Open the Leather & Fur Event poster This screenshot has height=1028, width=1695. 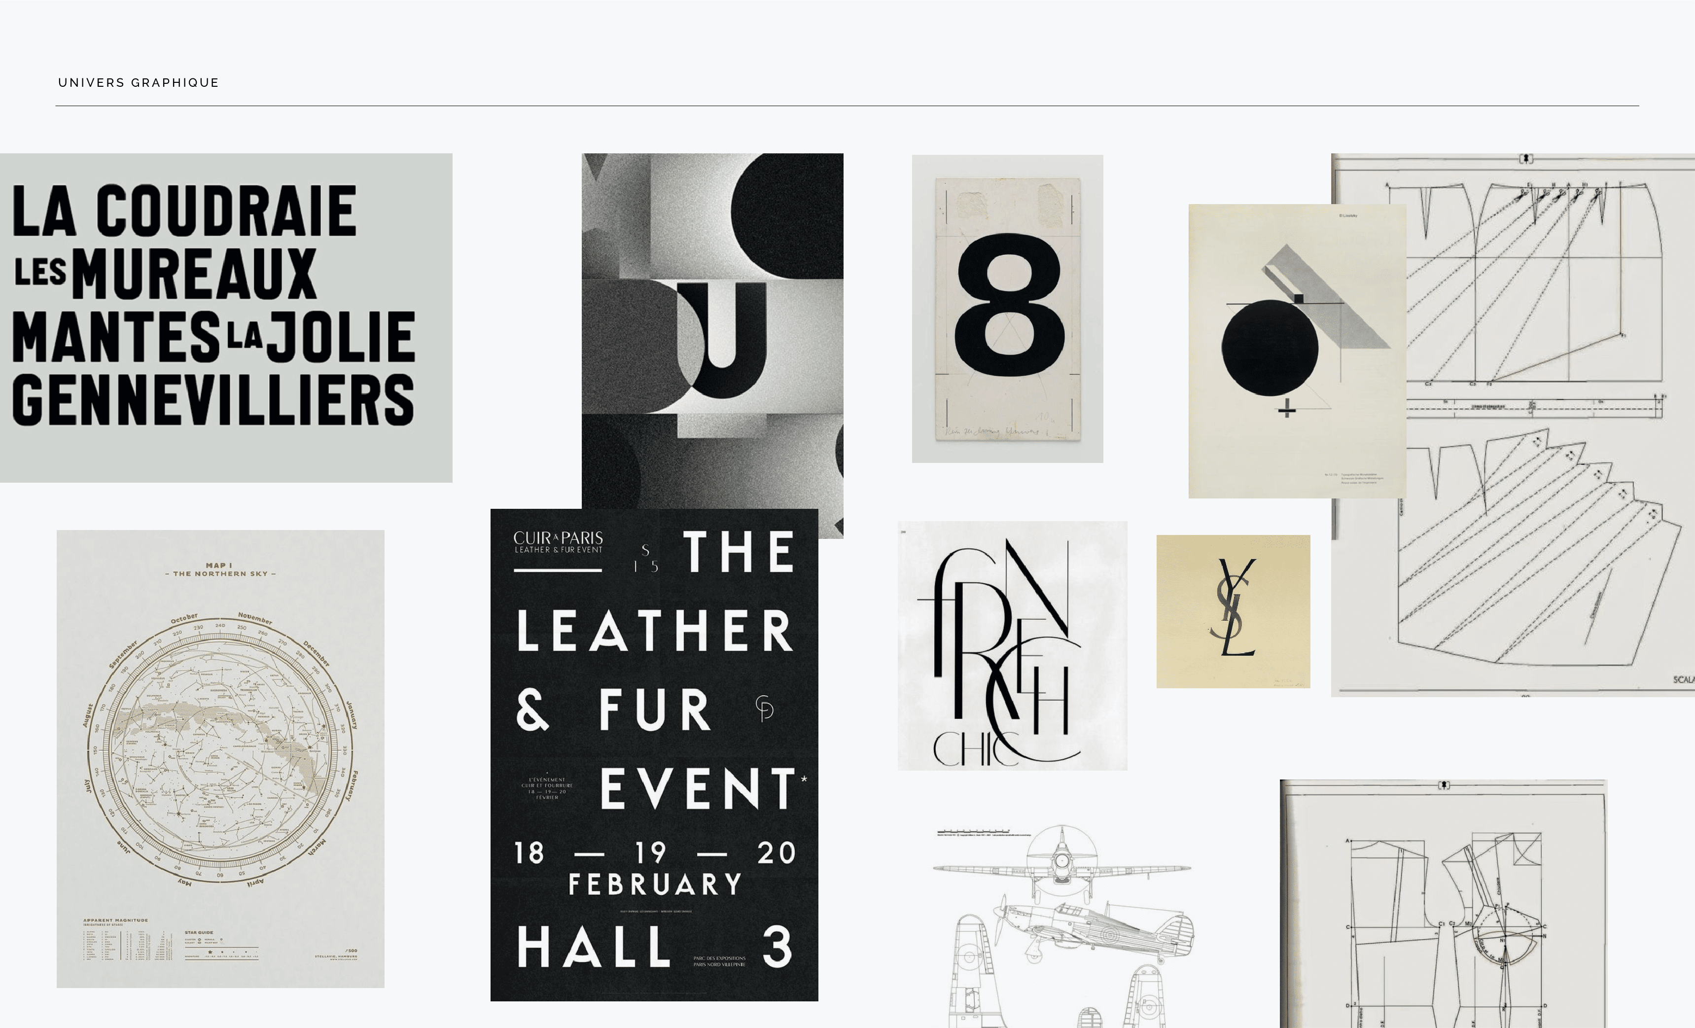click(654, 755)
